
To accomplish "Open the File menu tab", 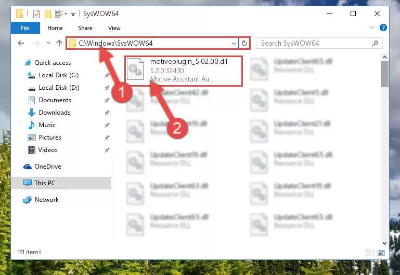I will (x=25, y=28).
